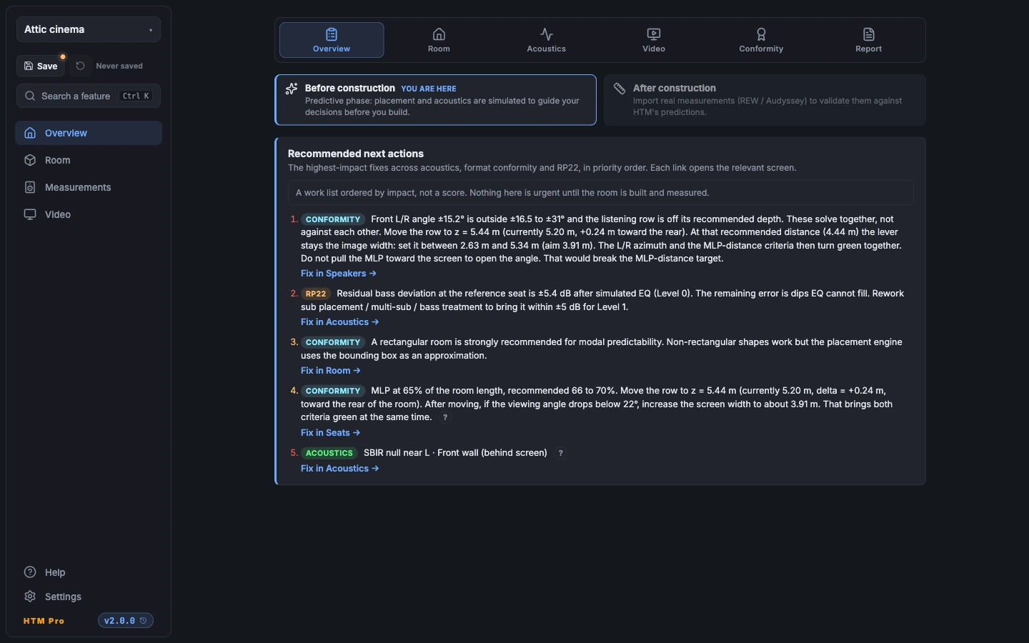Switch to the Overview top tab
The width and height of the screenshot is (1029, 643).
click(x=332, y=40)
